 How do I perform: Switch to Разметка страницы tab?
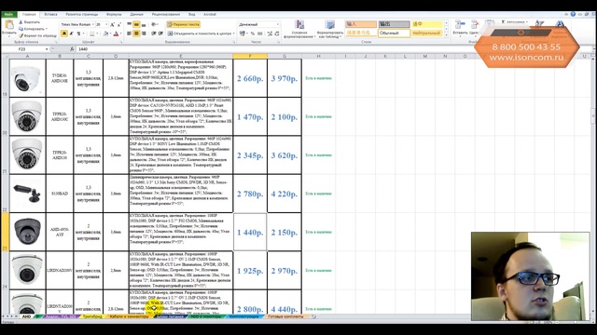(x=81, y=15)
